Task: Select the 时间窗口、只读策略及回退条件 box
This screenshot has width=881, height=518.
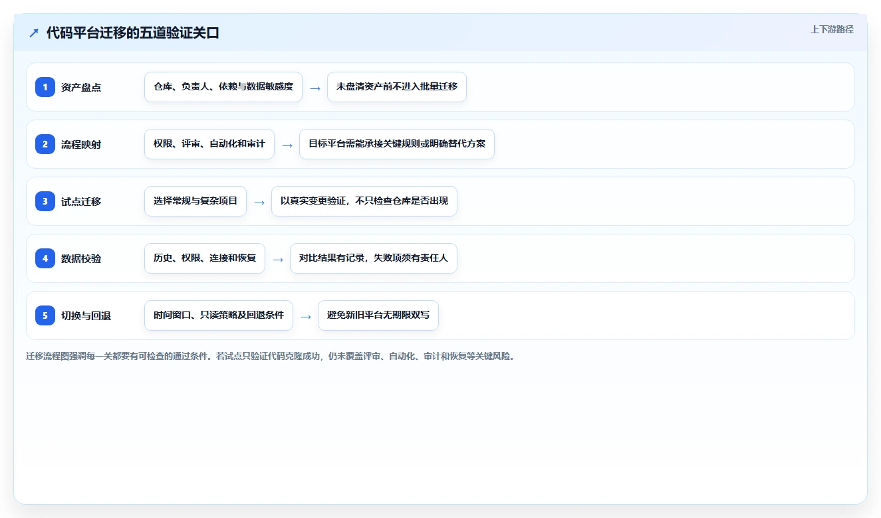Action: click(219, 315)
